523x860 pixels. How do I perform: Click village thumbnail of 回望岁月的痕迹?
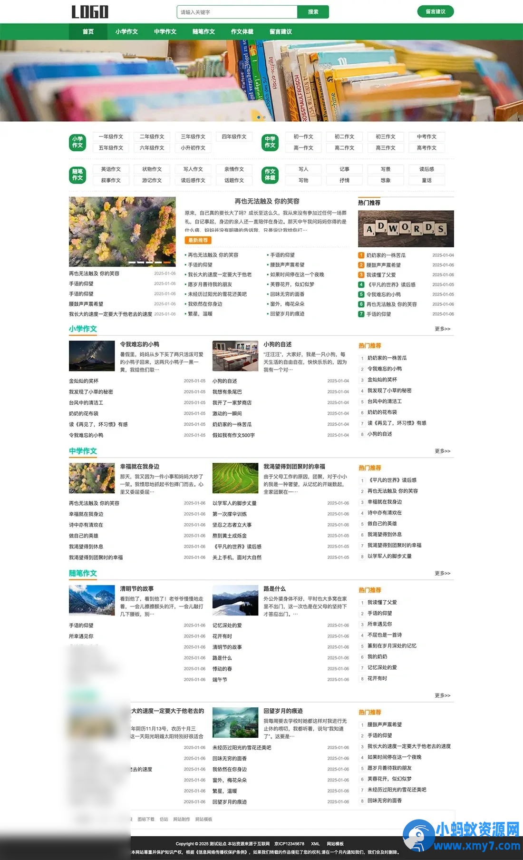[x=235, y=723]
